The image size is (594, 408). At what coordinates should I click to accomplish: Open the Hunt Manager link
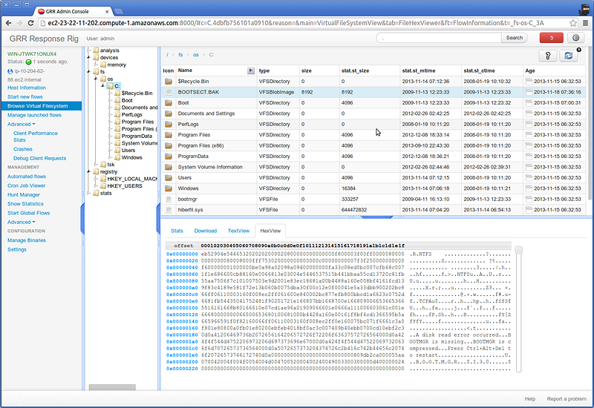pos(24,194)
